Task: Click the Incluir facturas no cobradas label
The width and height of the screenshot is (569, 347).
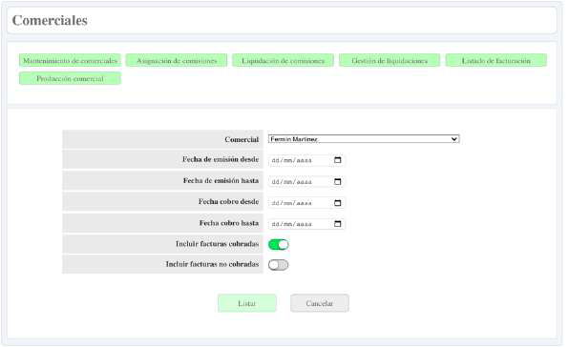Action: click(212, 264)
